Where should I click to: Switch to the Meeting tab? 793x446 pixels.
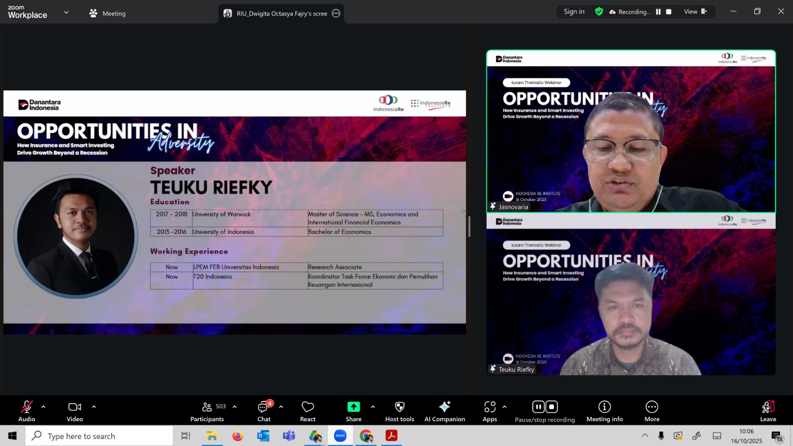108,13
